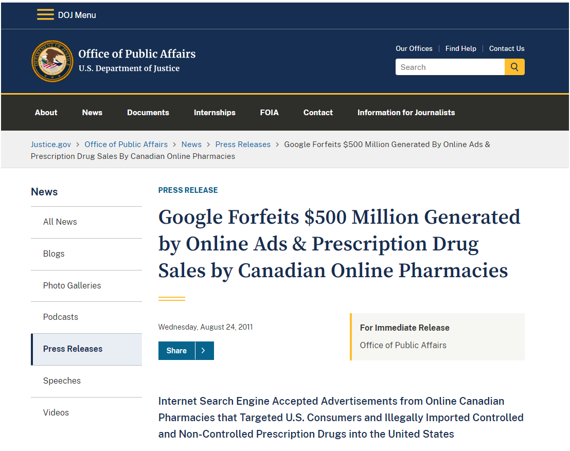This screenshot has height=451, width=570.
Task: Click the yellow search magnifier button
Action: pyautogui.click(x=514, y=67)
